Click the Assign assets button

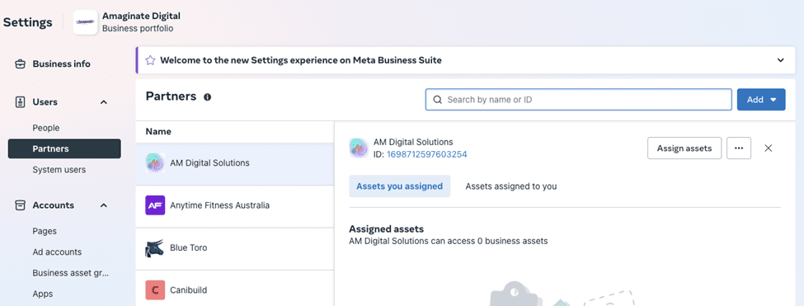[x=684, y=148]
